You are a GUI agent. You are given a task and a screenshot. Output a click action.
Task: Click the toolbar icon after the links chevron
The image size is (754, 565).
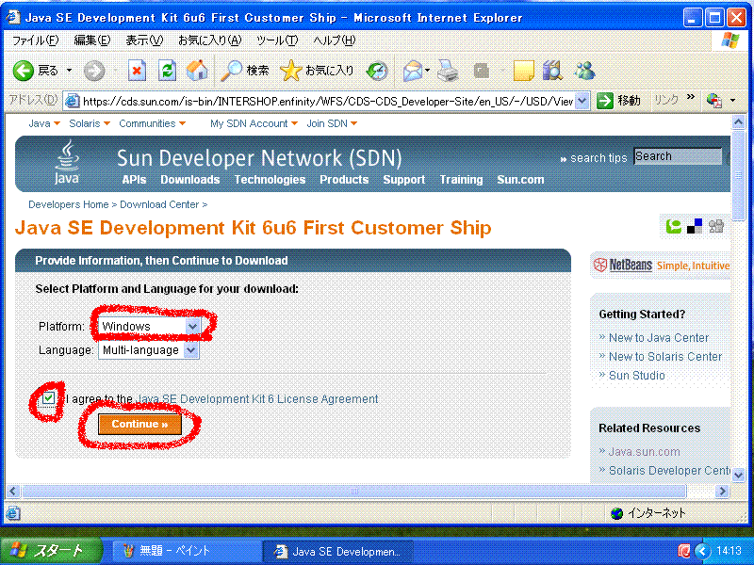coord(714,101)
